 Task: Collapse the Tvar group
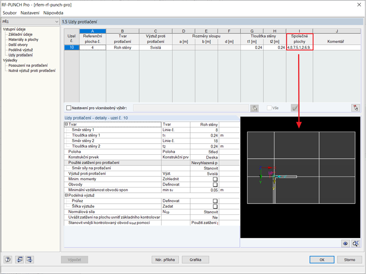66,125
